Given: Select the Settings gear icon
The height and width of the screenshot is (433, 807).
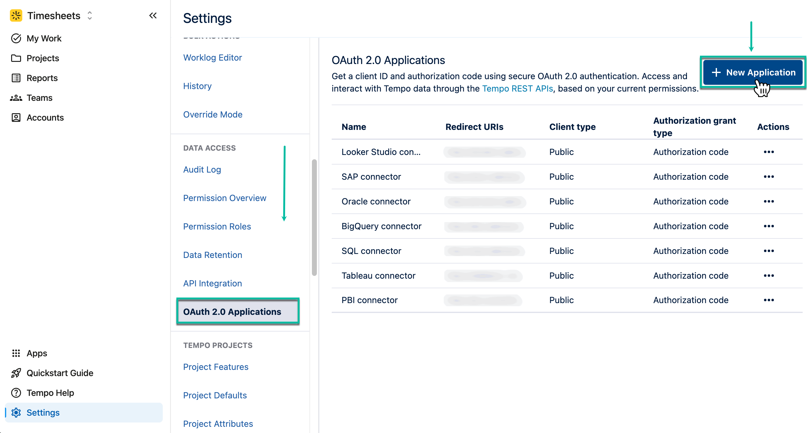Looking at the screenshot, I should click(16, 412).
